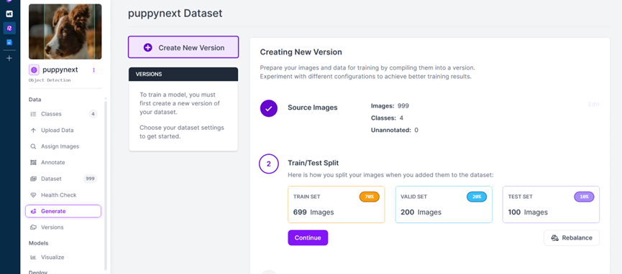Click the globe icon beside puppynext

pyautogui.click(x=34, y=70)
